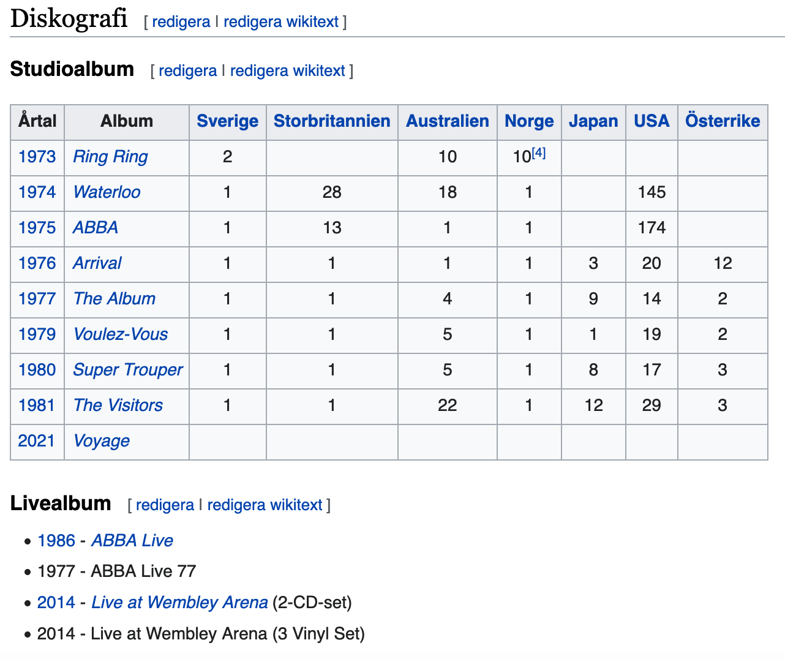
Task: Click redigera wikitext beside Studioalbum heading
Action: point(288,71)
